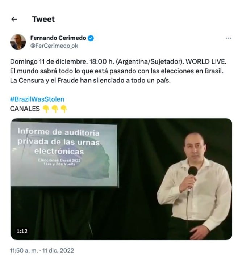
Task: Click the middle pointing-down emoji
Action: coord(55,109)
